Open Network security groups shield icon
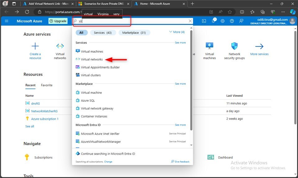The width and height of the screenshot is (298, 178). [x=234, y=46]
